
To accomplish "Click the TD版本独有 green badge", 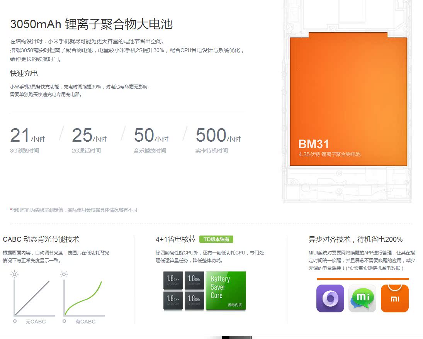I will (x=216, y=239).
